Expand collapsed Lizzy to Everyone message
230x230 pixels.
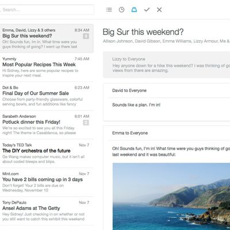(x=167, y=64)
